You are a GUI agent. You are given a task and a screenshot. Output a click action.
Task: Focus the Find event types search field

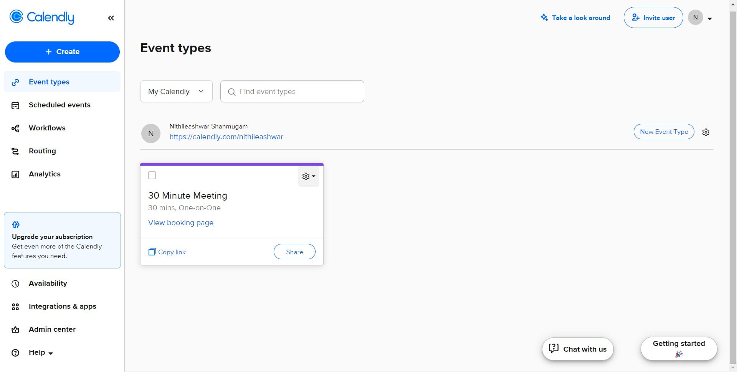292,91
